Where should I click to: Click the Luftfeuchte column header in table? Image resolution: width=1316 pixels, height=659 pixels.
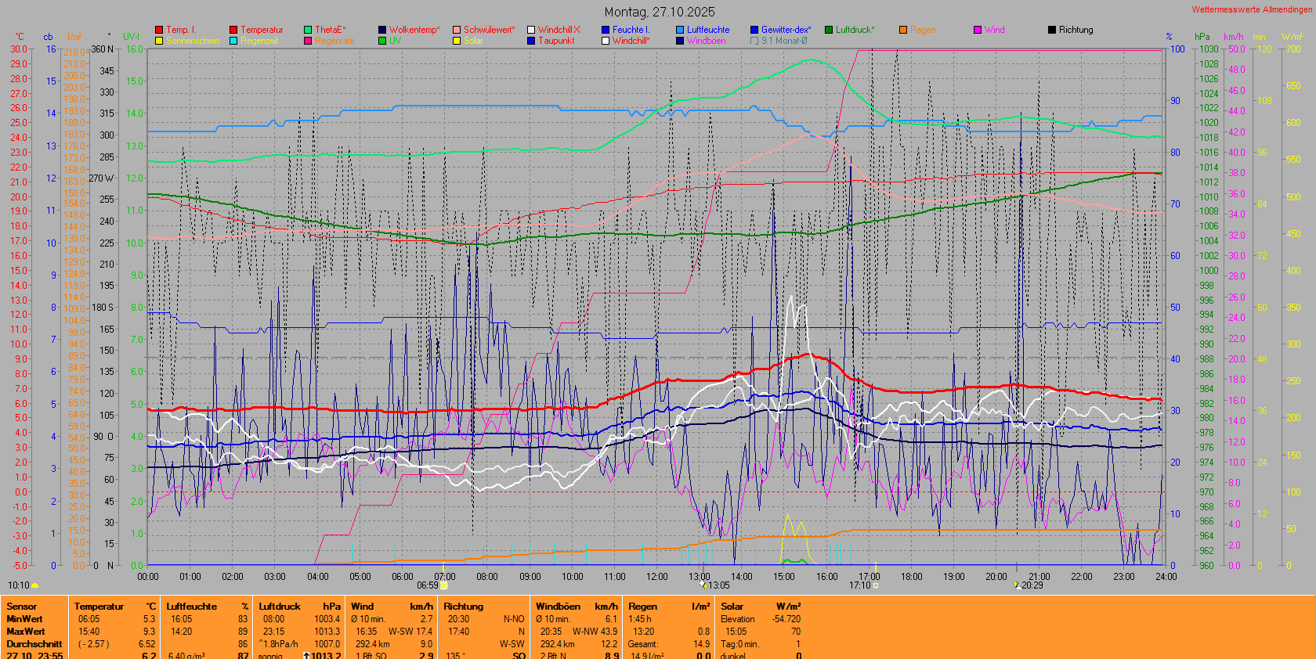[192, 607]
